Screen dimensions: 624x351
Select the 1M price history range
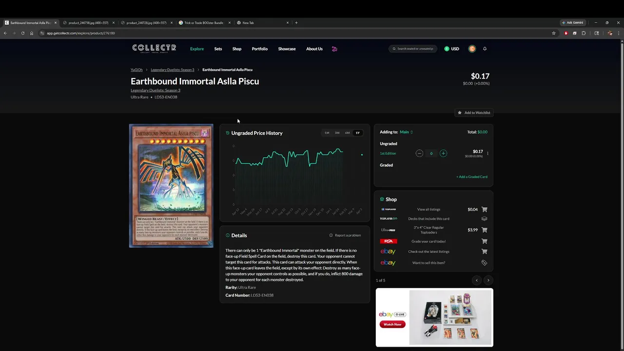point(327,133)
